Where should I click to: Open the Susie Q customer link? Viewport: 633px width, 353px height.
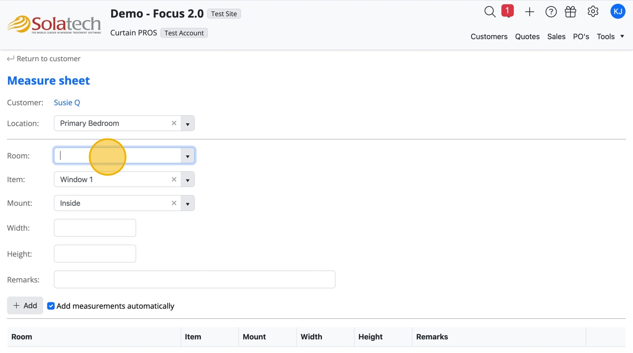click(67, 103)
